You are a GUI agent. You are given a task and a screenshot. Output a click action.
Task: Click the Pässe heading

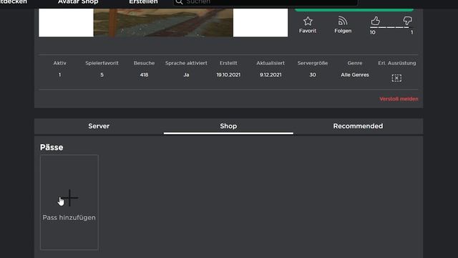tap(52, 147)
